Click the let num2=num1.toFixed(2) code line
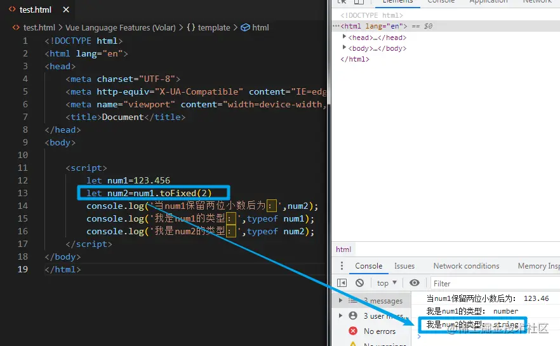The height and width of the screenshot is (346, 560). click(x=149, y=193)
